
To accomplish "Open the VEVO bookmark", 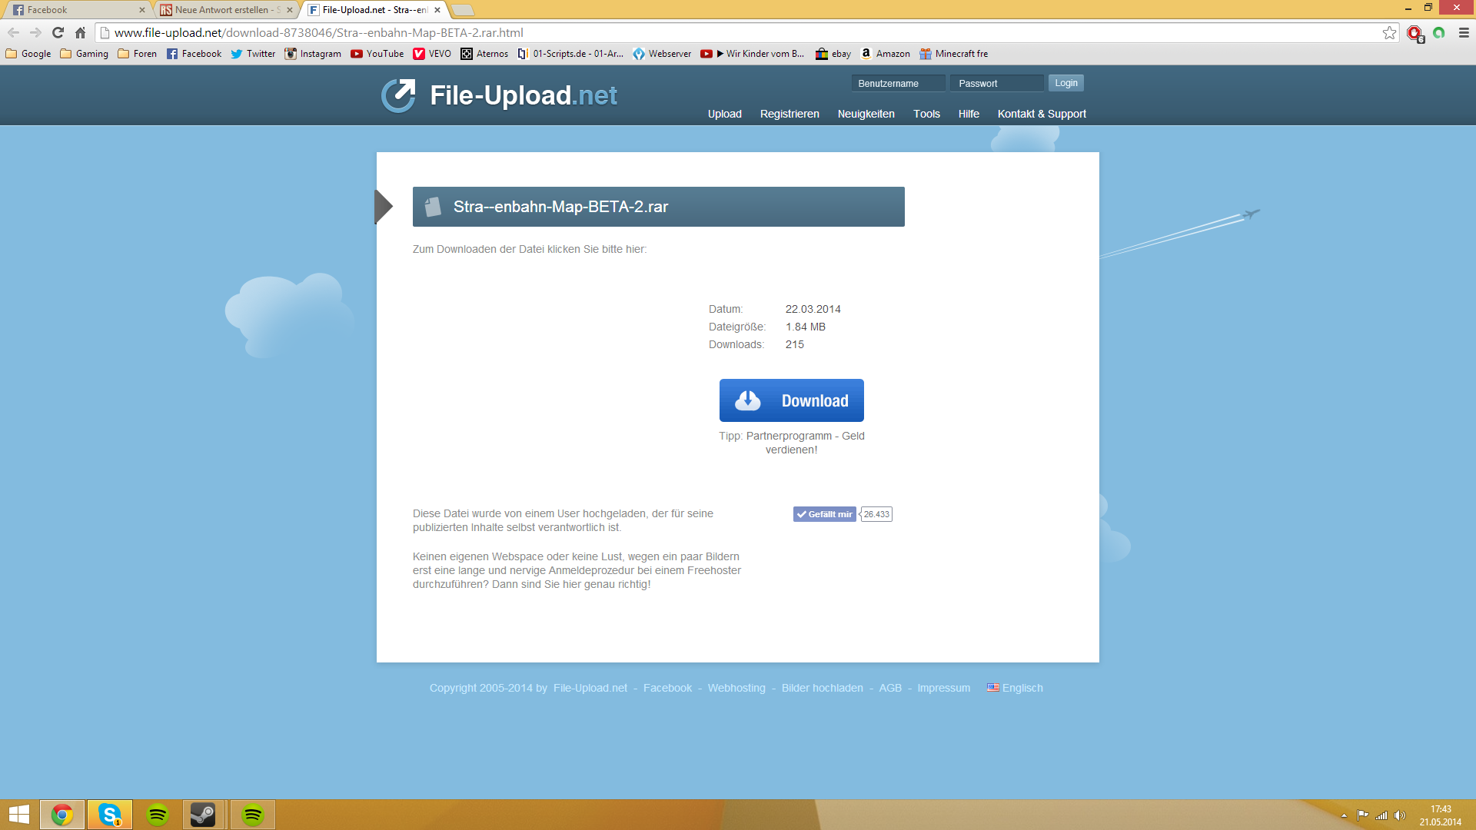I will [432, 54].
